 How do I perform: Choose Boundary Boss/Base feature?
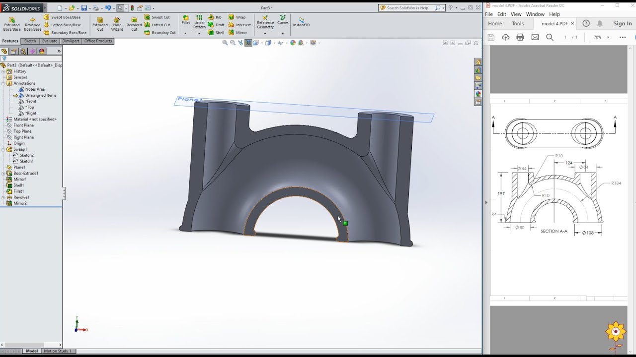tap(65, 33)
